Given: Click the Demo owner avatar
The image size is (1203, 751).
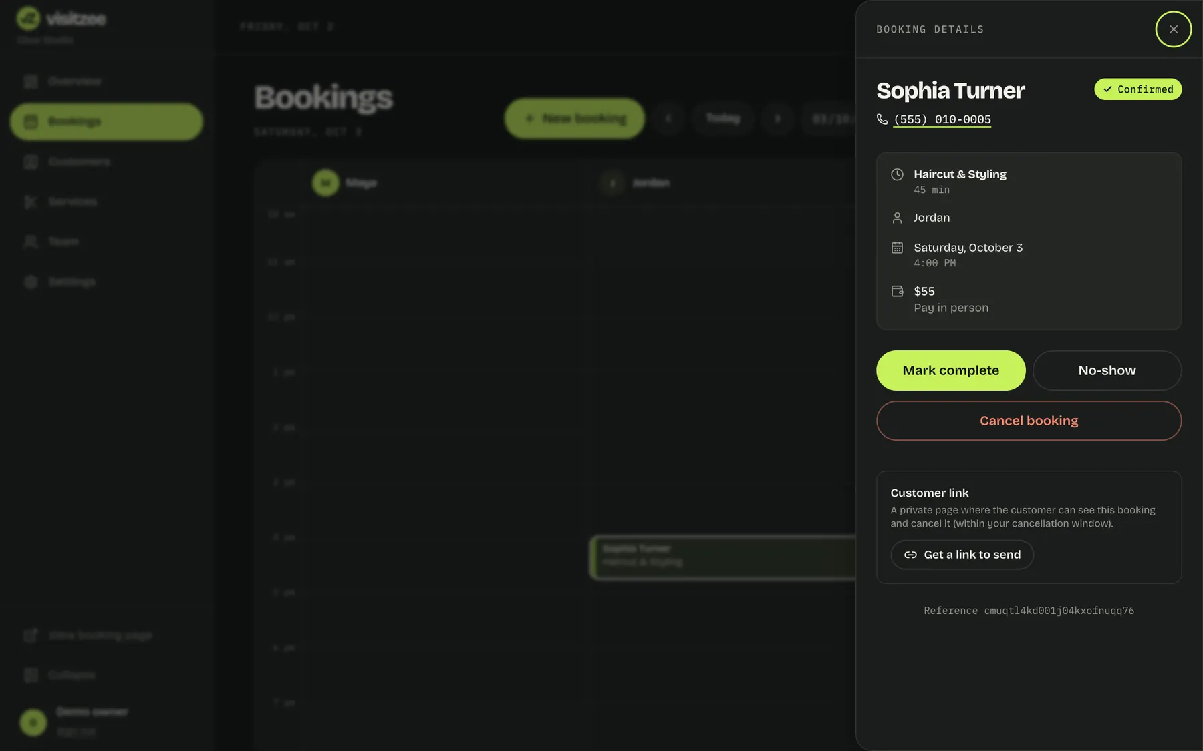Looking at the screenshot, I should (33, 722).
